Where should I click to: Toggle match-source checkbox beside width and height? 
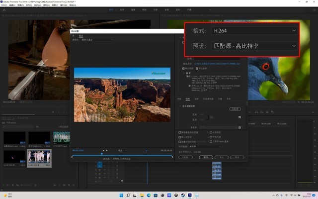[239, 117]
